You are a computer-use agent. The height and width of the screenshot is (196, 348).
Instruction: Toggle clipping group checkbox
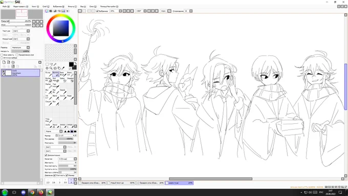pos(17,55)
